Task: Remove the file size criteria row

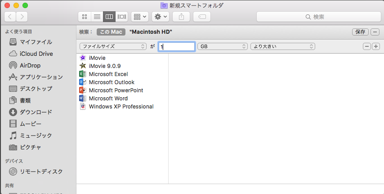Action: (x=366, y=46)
